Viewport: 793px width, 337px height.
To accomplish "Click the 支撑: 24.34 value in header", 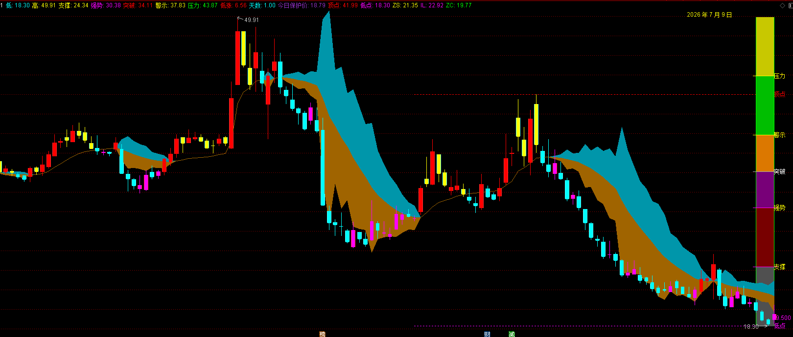I will pos(73,5).
